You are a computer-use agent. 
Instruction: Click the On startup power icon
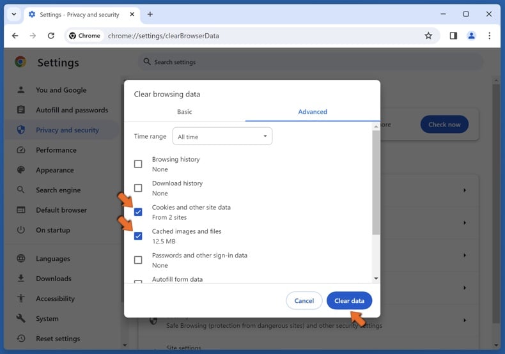(21, 230)
